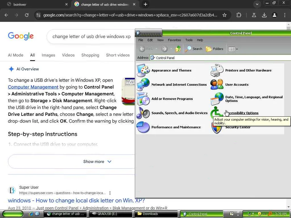Open Chrome three-dot menu
Image resolution: width=291 pixels, height=218 pixels.
(285, 15)
